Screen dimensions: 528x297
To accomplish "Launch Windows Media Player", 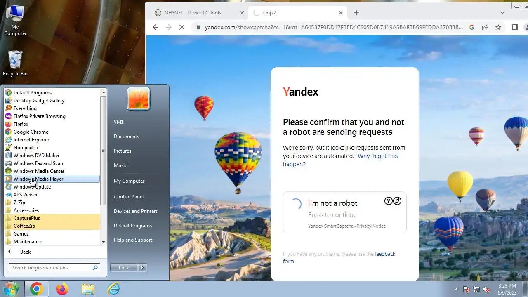I will 52,179.
